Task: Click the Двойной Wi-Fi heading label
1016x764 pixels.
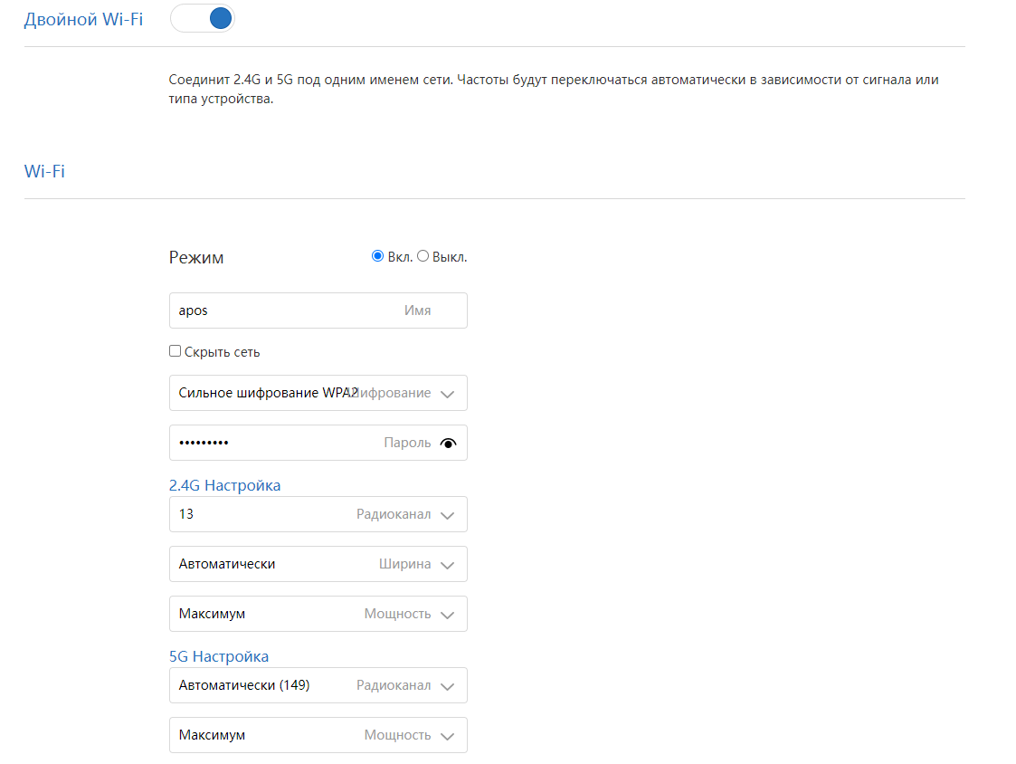Action: coord(83,19)
